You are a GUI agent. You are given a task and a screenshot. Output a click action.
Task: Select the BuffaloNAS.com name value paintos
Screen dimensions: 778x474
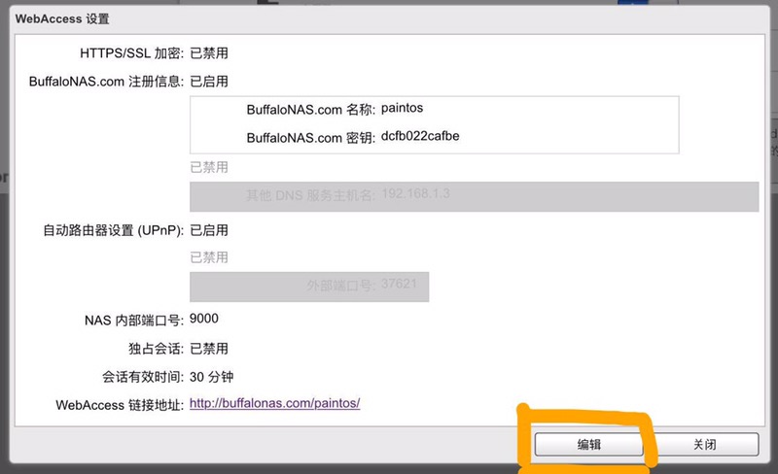pyautogui.click(x=402, y=108)
